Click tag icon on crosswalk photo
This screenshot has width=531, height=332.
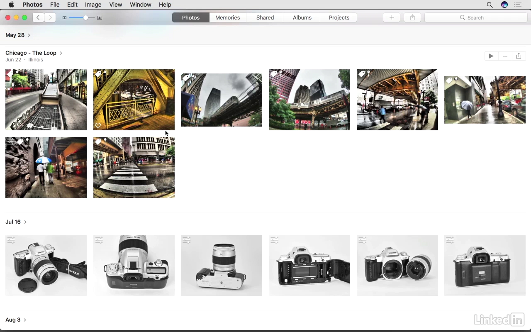[x=98, y=142]
